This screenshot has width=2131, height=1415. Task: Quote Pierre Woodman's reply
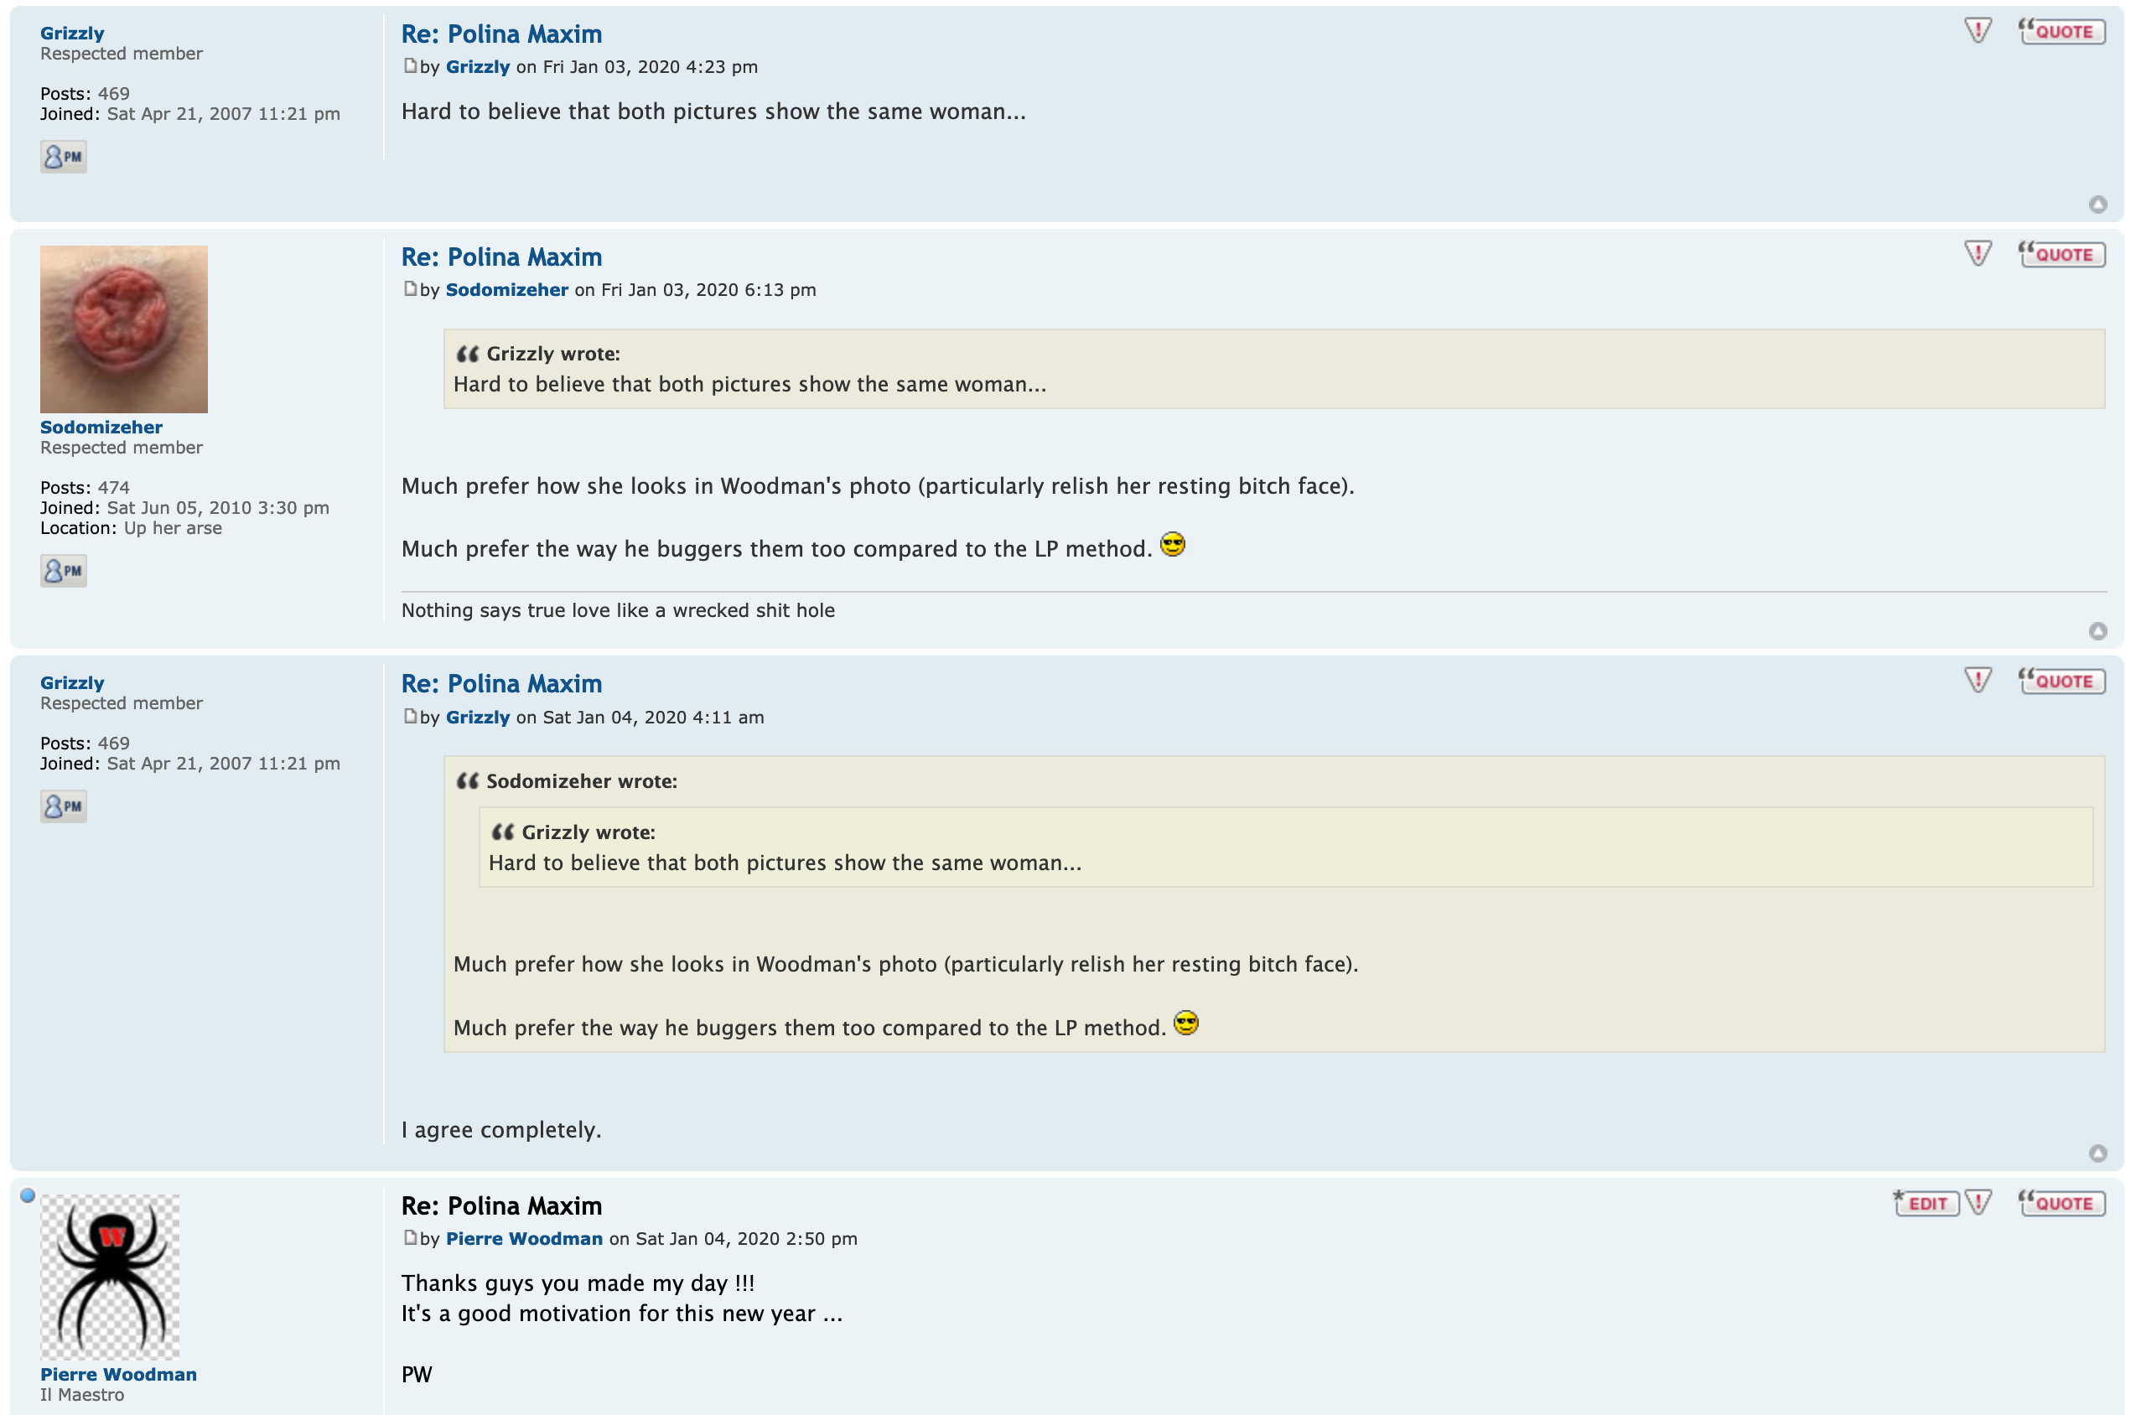pyautogui.click(x=2061, y=1203)
